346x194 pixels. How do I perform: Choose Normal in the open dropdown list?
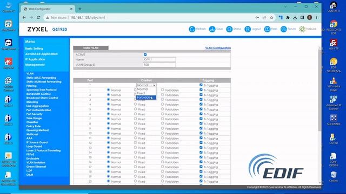click(146, 89)
